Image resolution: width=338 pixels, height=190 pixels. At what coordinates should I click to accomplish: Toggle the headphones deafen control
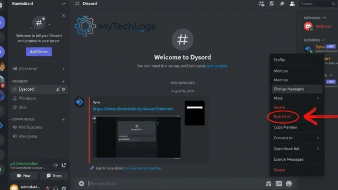pyautogui.click(x=55, y=188)
